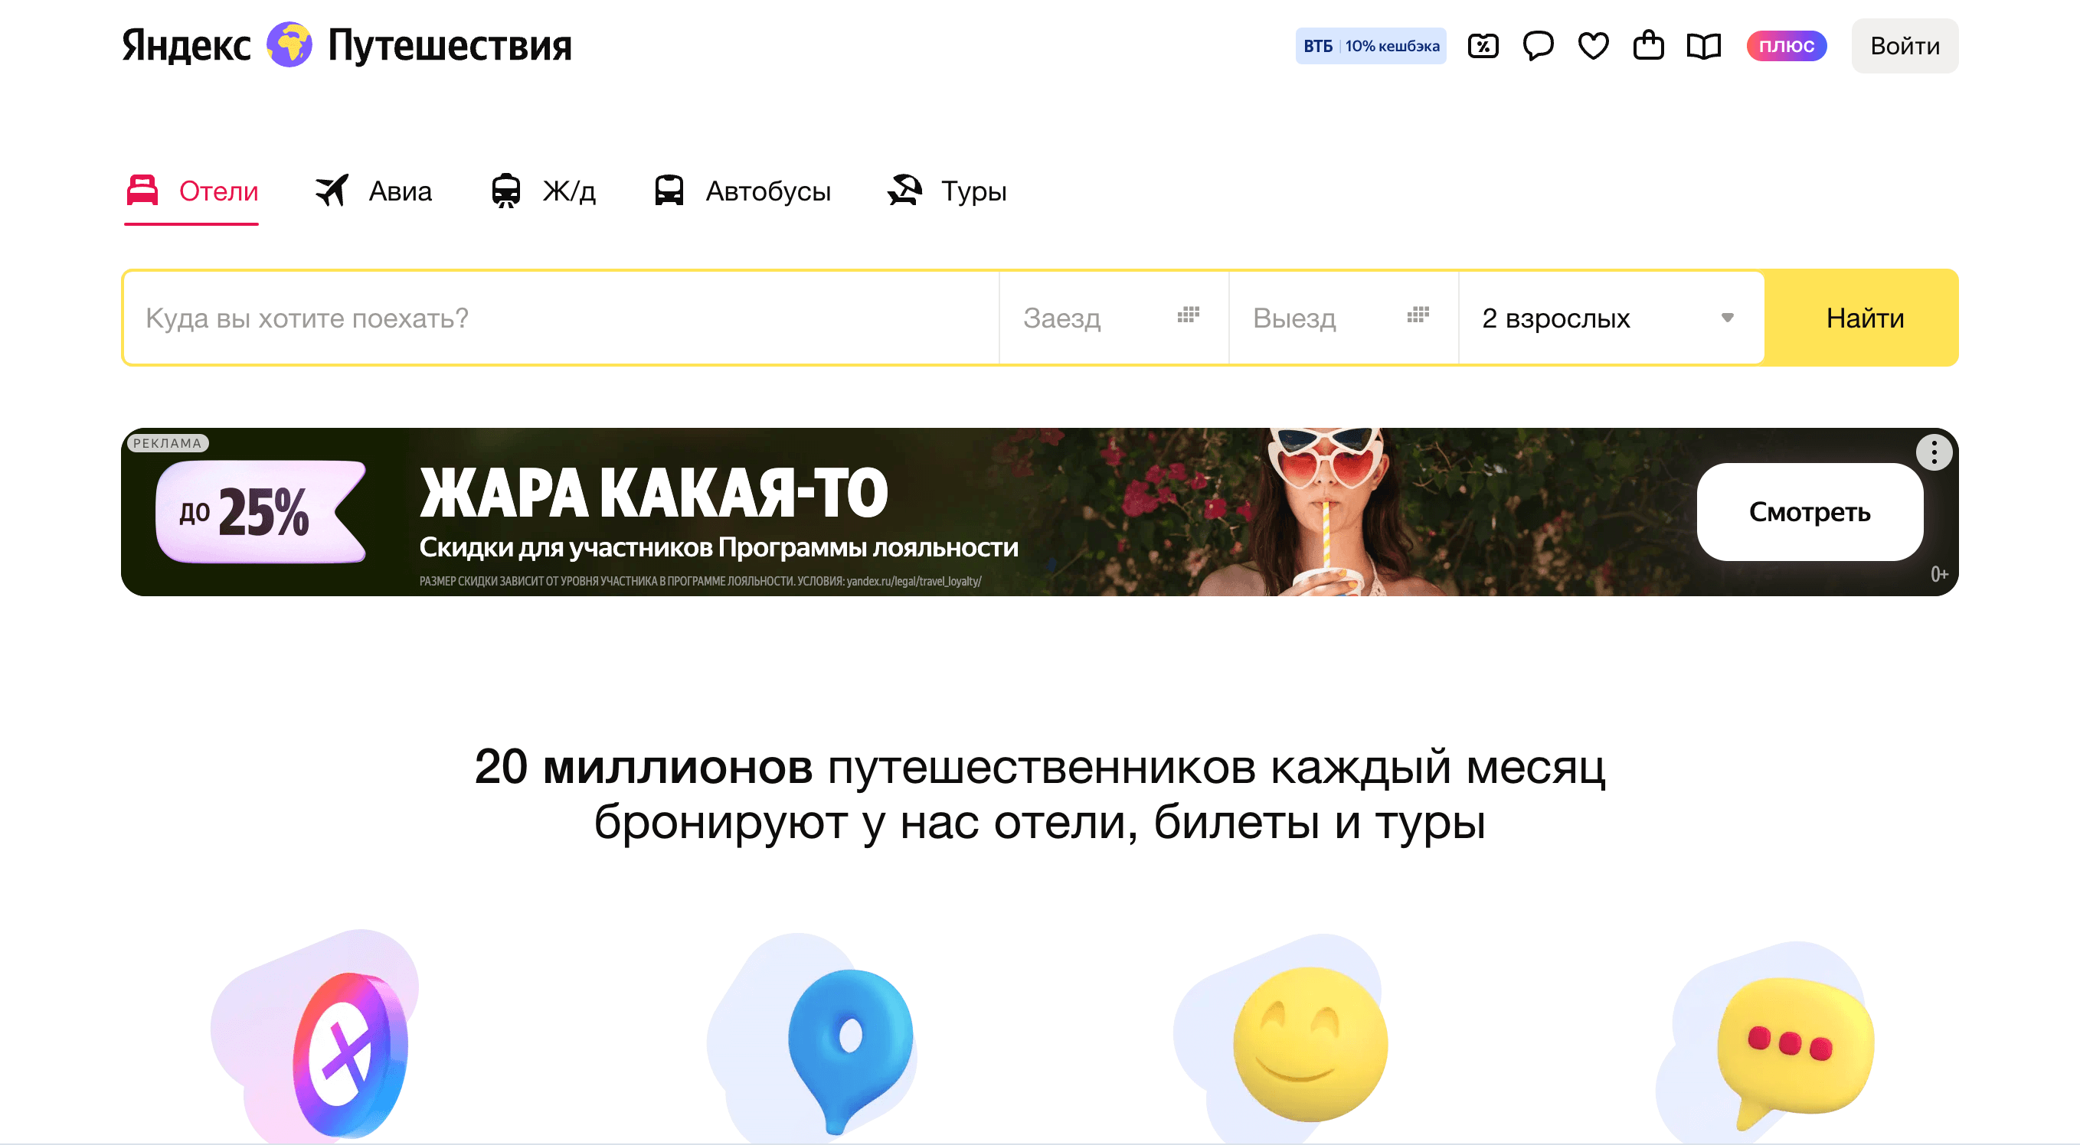Open the chat support bubble icon
The image size is (2080, 1145).
[x=1537, y=46]
